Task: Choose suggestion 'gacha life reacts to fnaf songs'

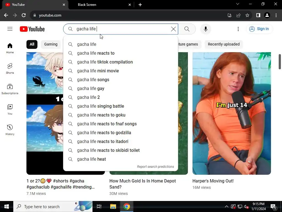Action: 121,124
